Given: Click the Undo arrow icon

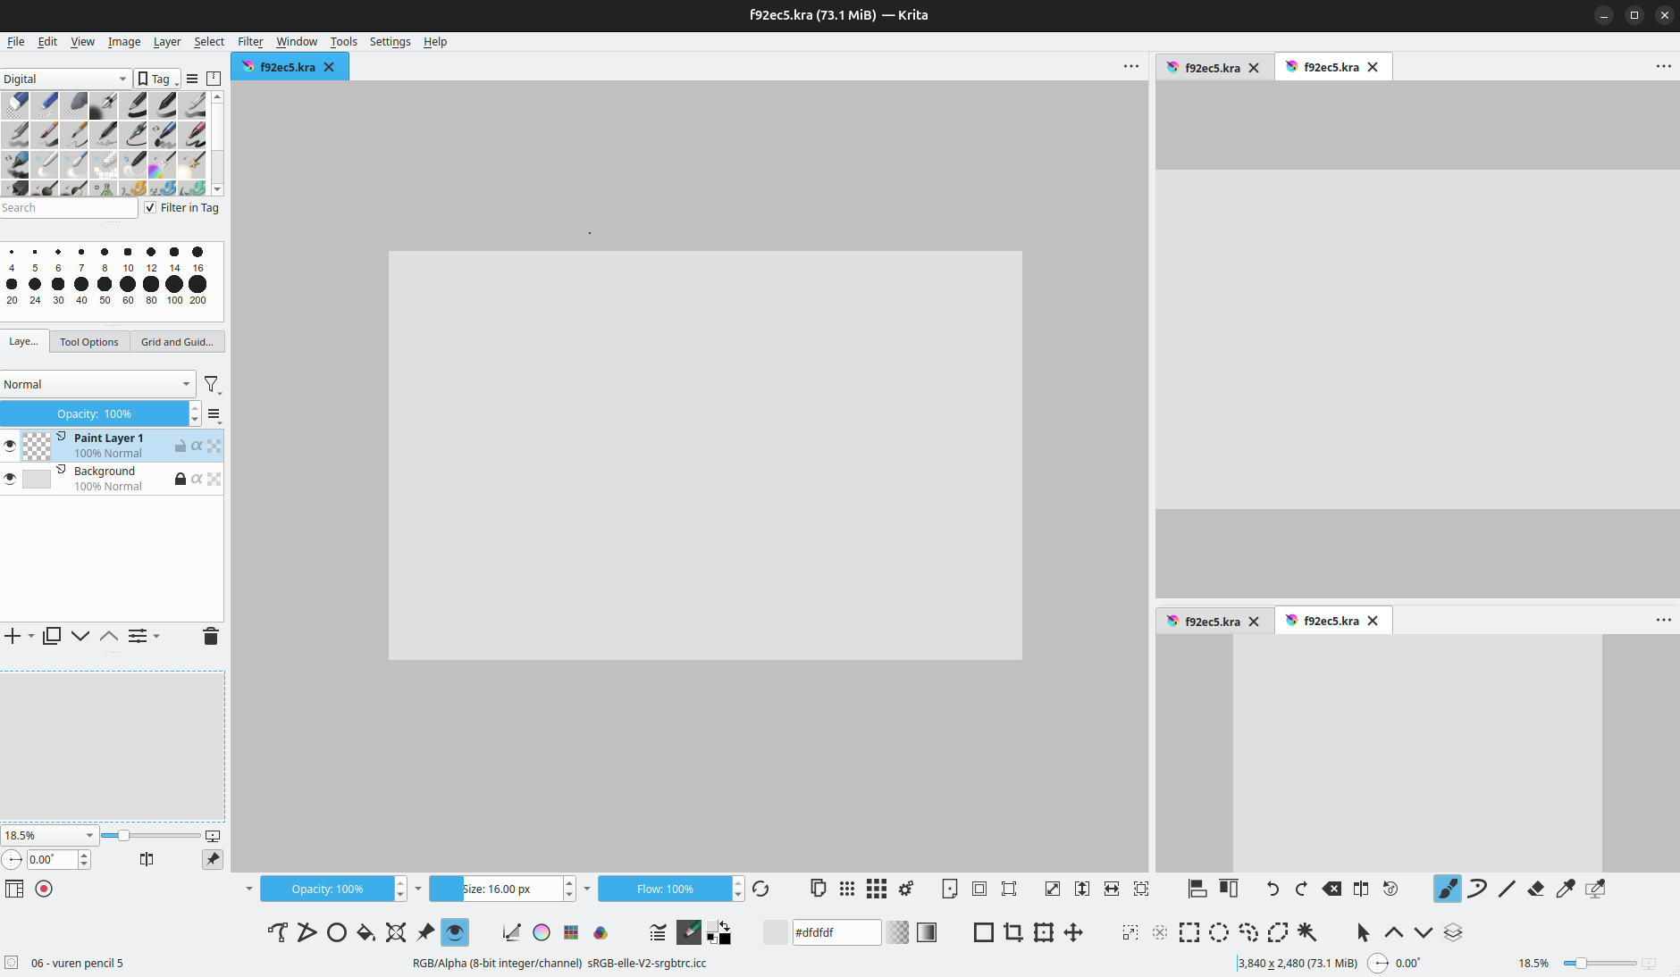Looking at the screenshot, I should click(1273, 889).
